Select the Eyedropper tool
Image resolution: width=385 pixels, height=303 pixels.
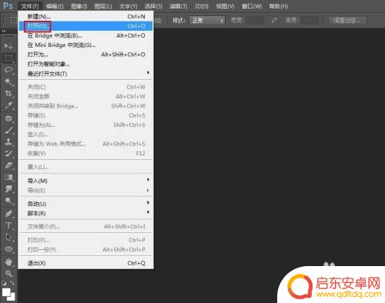[x=8, y=105]
